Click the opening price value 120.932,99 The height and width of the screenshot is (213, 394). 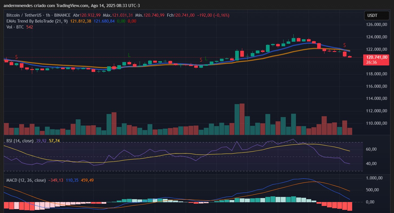click(90, 15)
